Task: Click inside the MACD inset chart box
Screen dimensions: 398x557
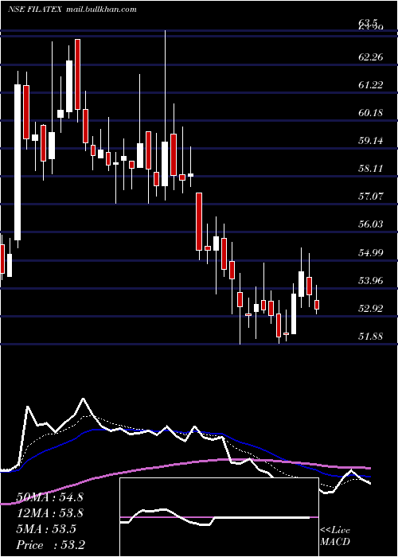Action: pyautogui.click(x=219, y=517)
